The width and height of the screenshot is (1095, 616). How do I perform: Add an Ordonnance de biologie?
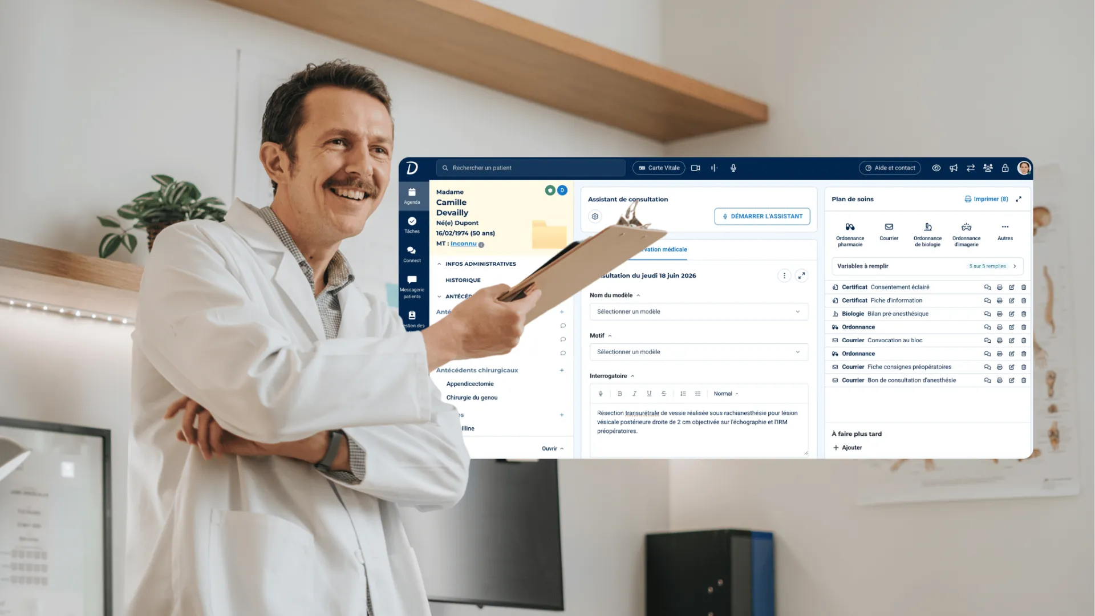coord(927,234)
